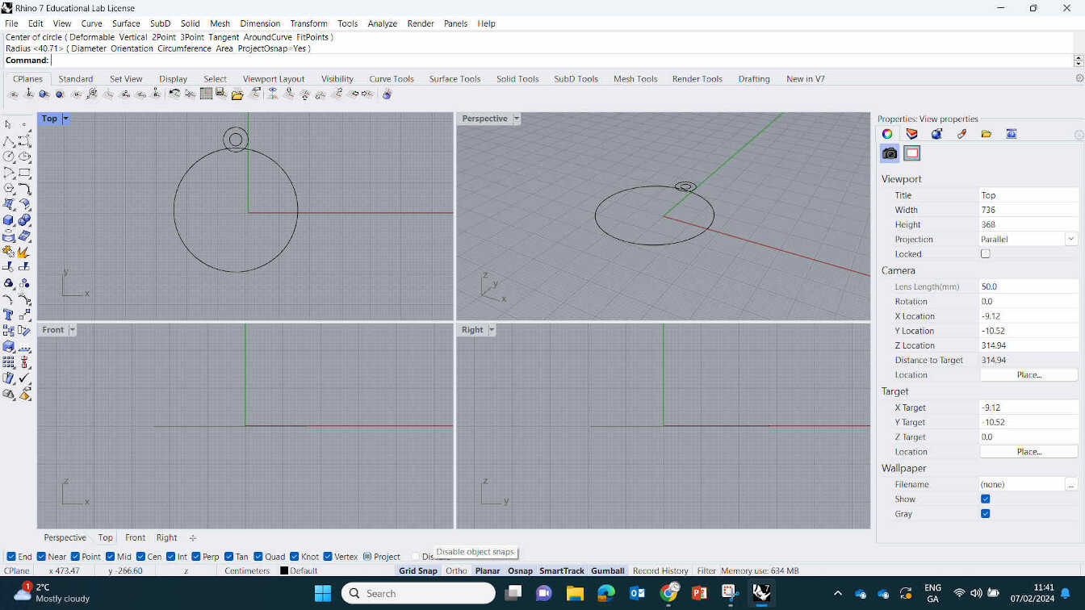Expand command history arrow
The width and height of the screenshot is (1085, 610).
pos(1079,61)
